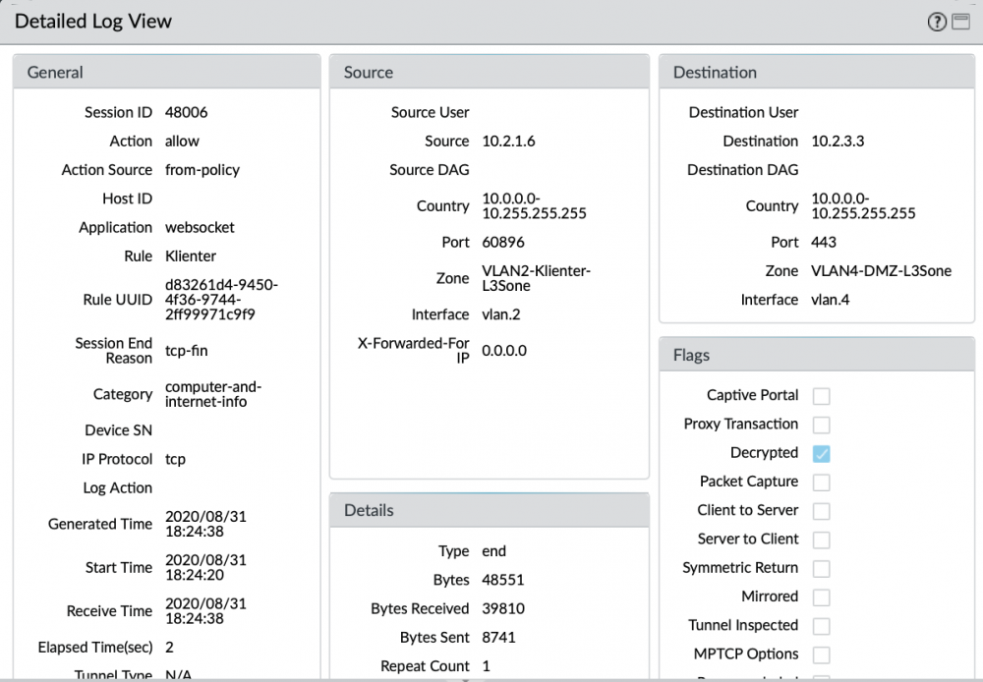983x682 pixels.
Task: Click the Source panel header
Action: [x=369, y=72]
